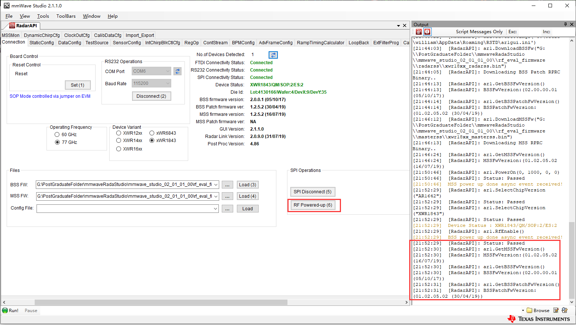Click the SPI Disconnect (5) button

pos(313,192)
